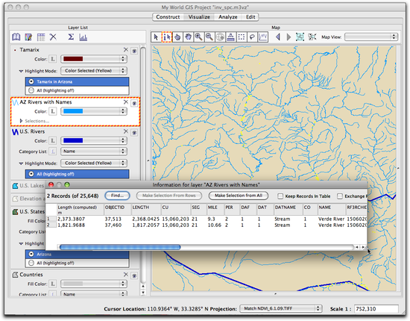This screenshot has height=321, width=410.
Task: Click the edit layer pencil icon
Action: click(x=28, y=37)
